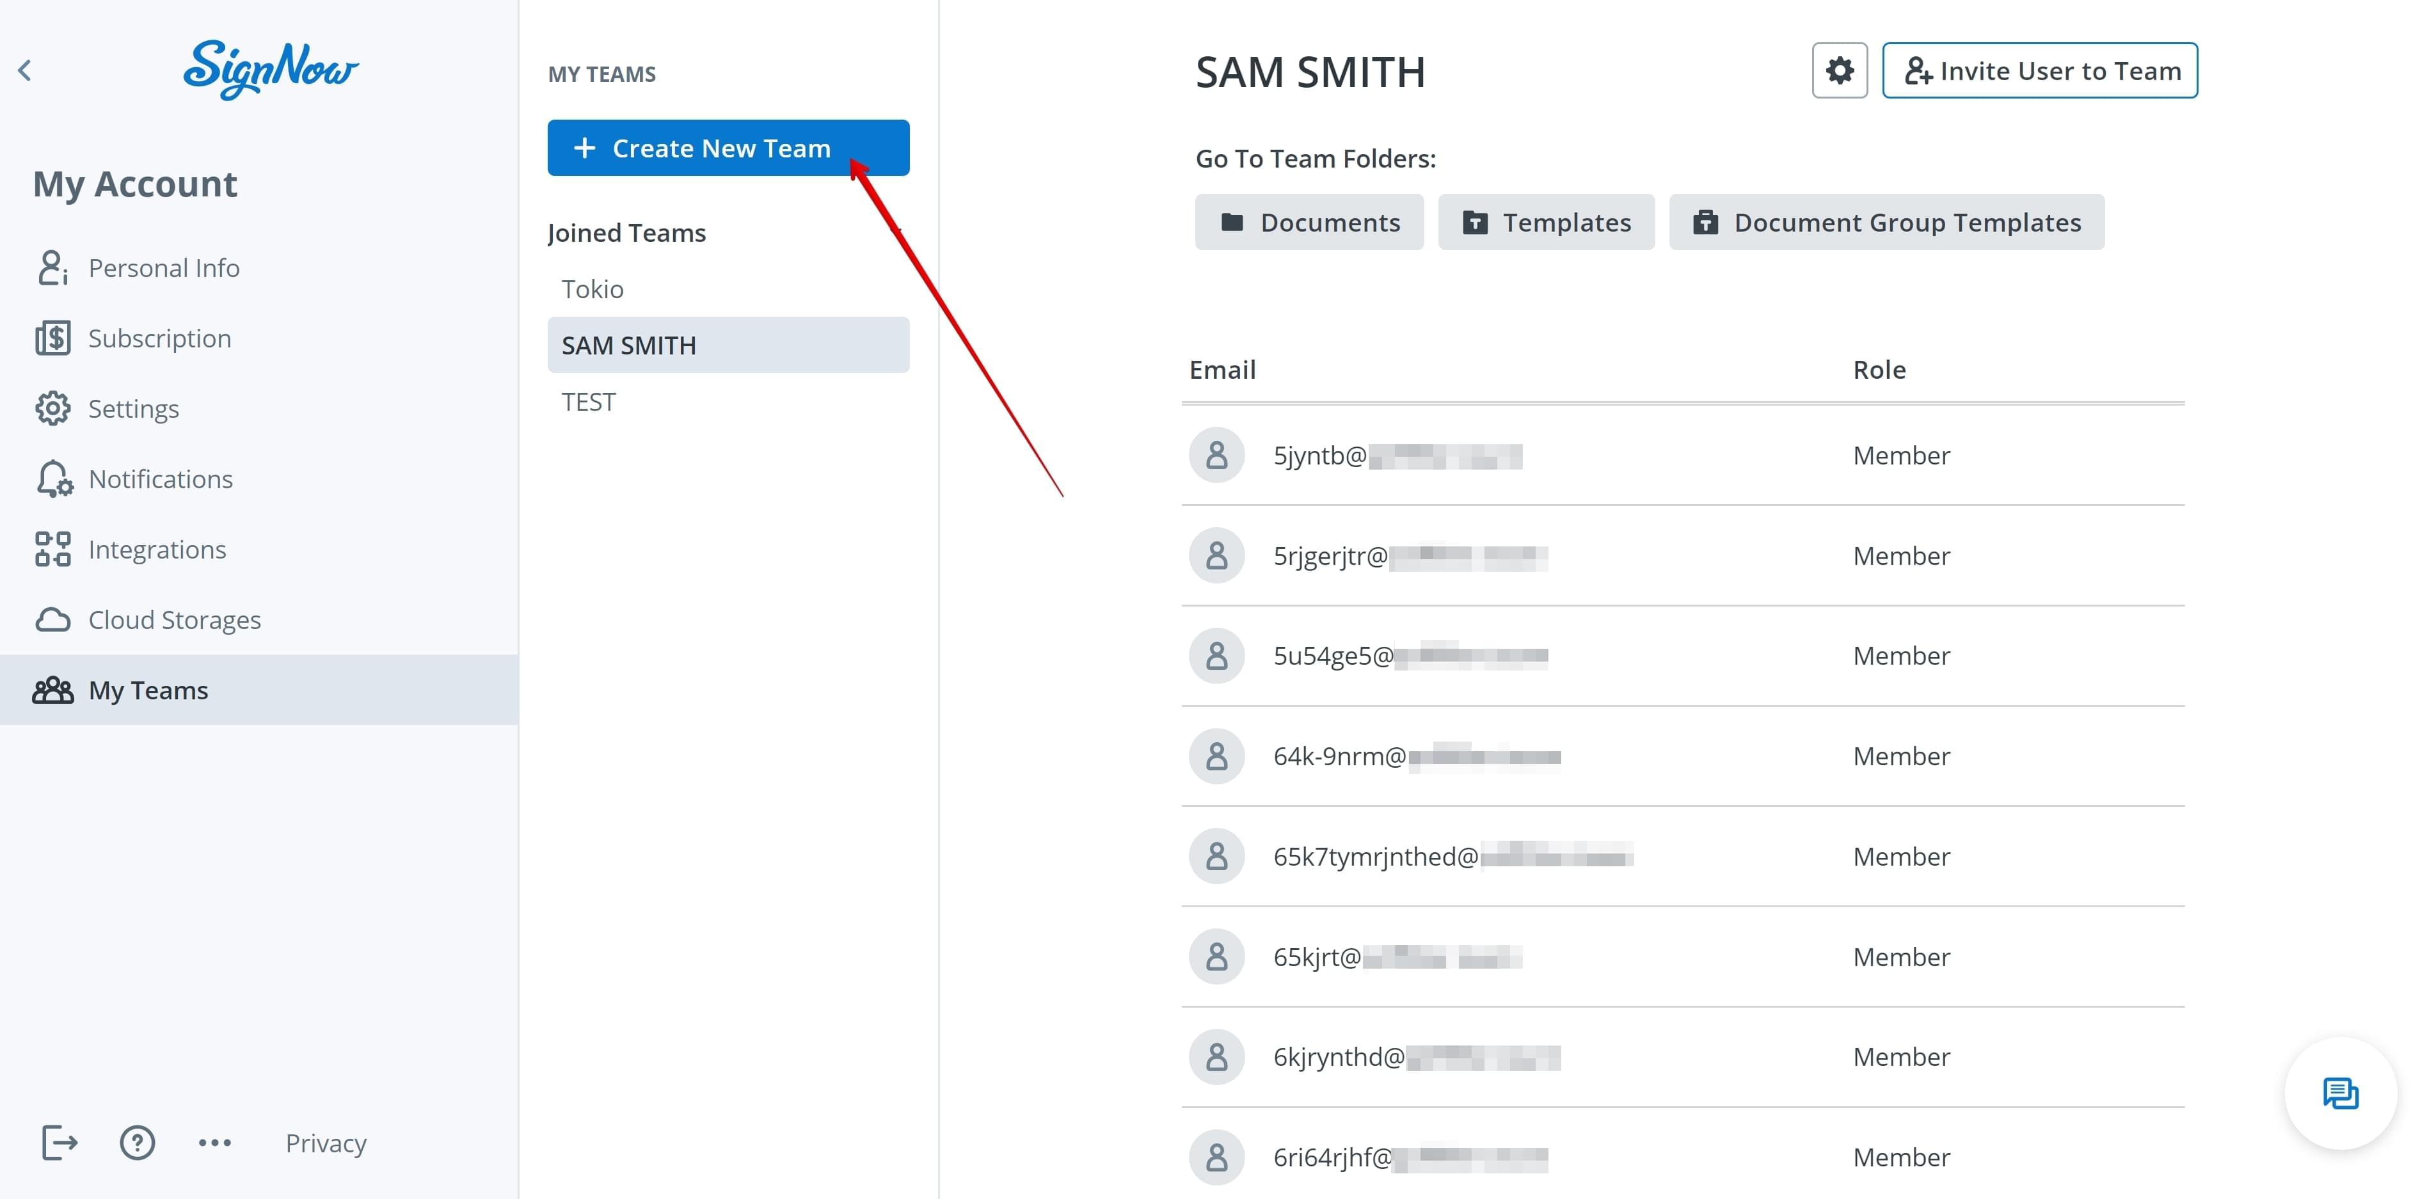Click avatar icon for 64k-9nrm@ member
The height and width of the screenshot is (1199, 2427).
[1217, 756]
